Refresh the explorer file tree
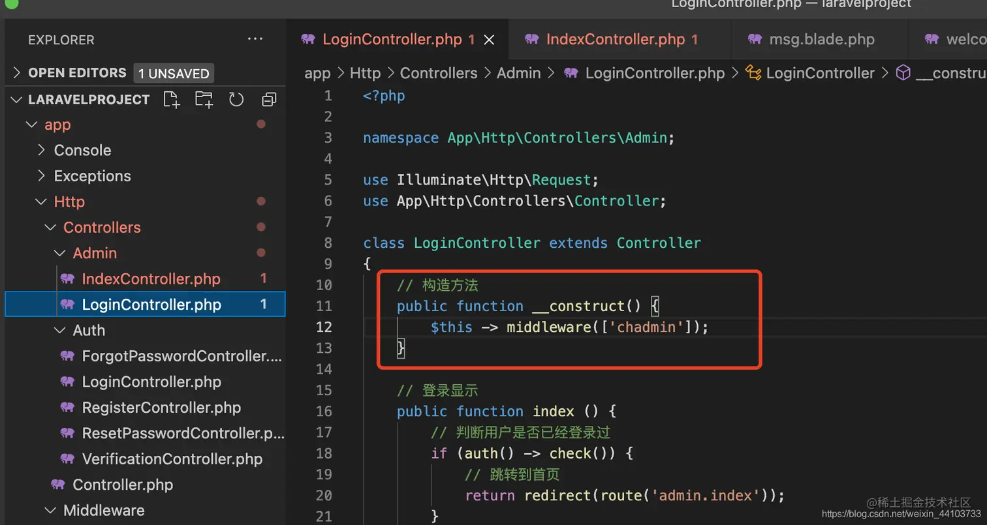987x525 pixels. (236, 100)
